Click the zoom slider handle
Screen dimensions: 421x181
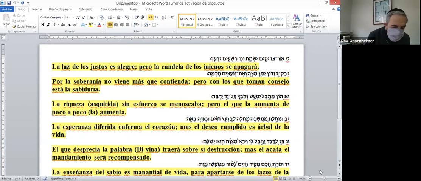(x=324, y=179)
